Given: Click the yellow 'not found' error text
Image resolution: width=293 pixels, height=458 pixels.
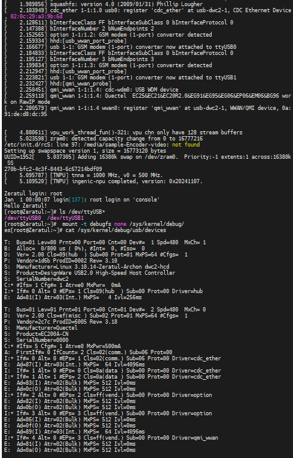Looking at the screenshot, I should pyautogui.click(x=186, y=145).
